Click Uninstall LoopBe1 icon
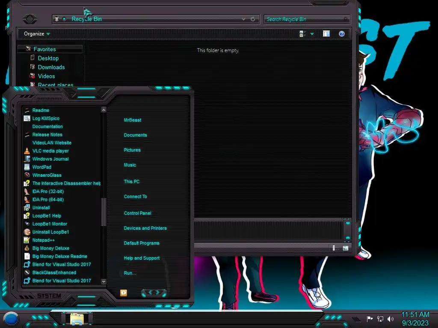Screen dimensions: 438x328 (x=27, y=232)
